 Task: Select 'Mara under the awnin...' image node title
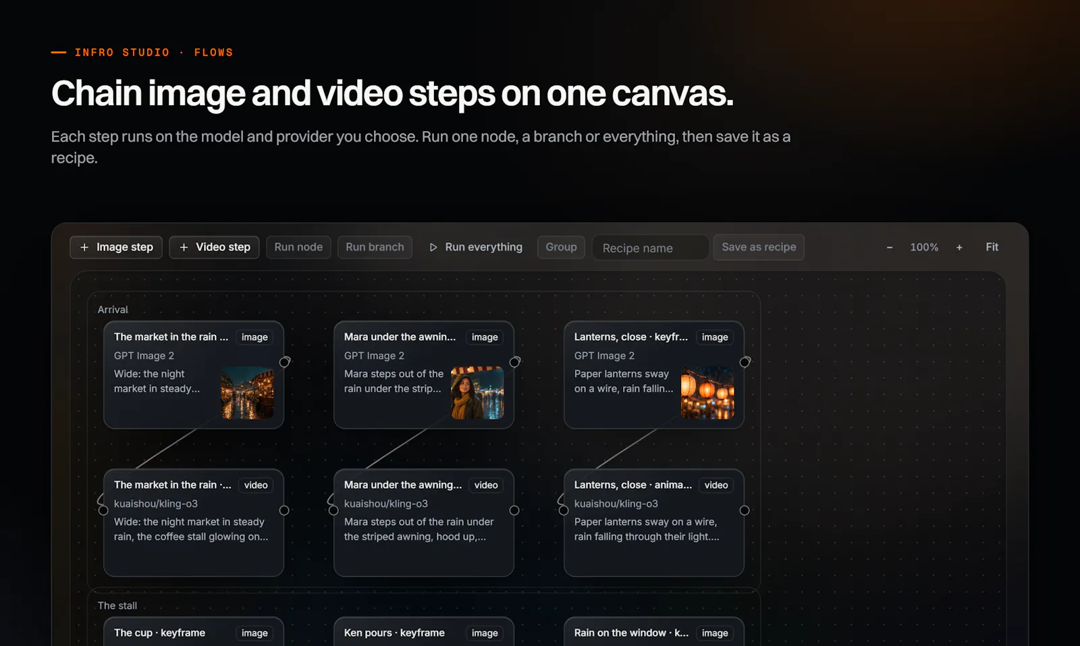(400, 337)
